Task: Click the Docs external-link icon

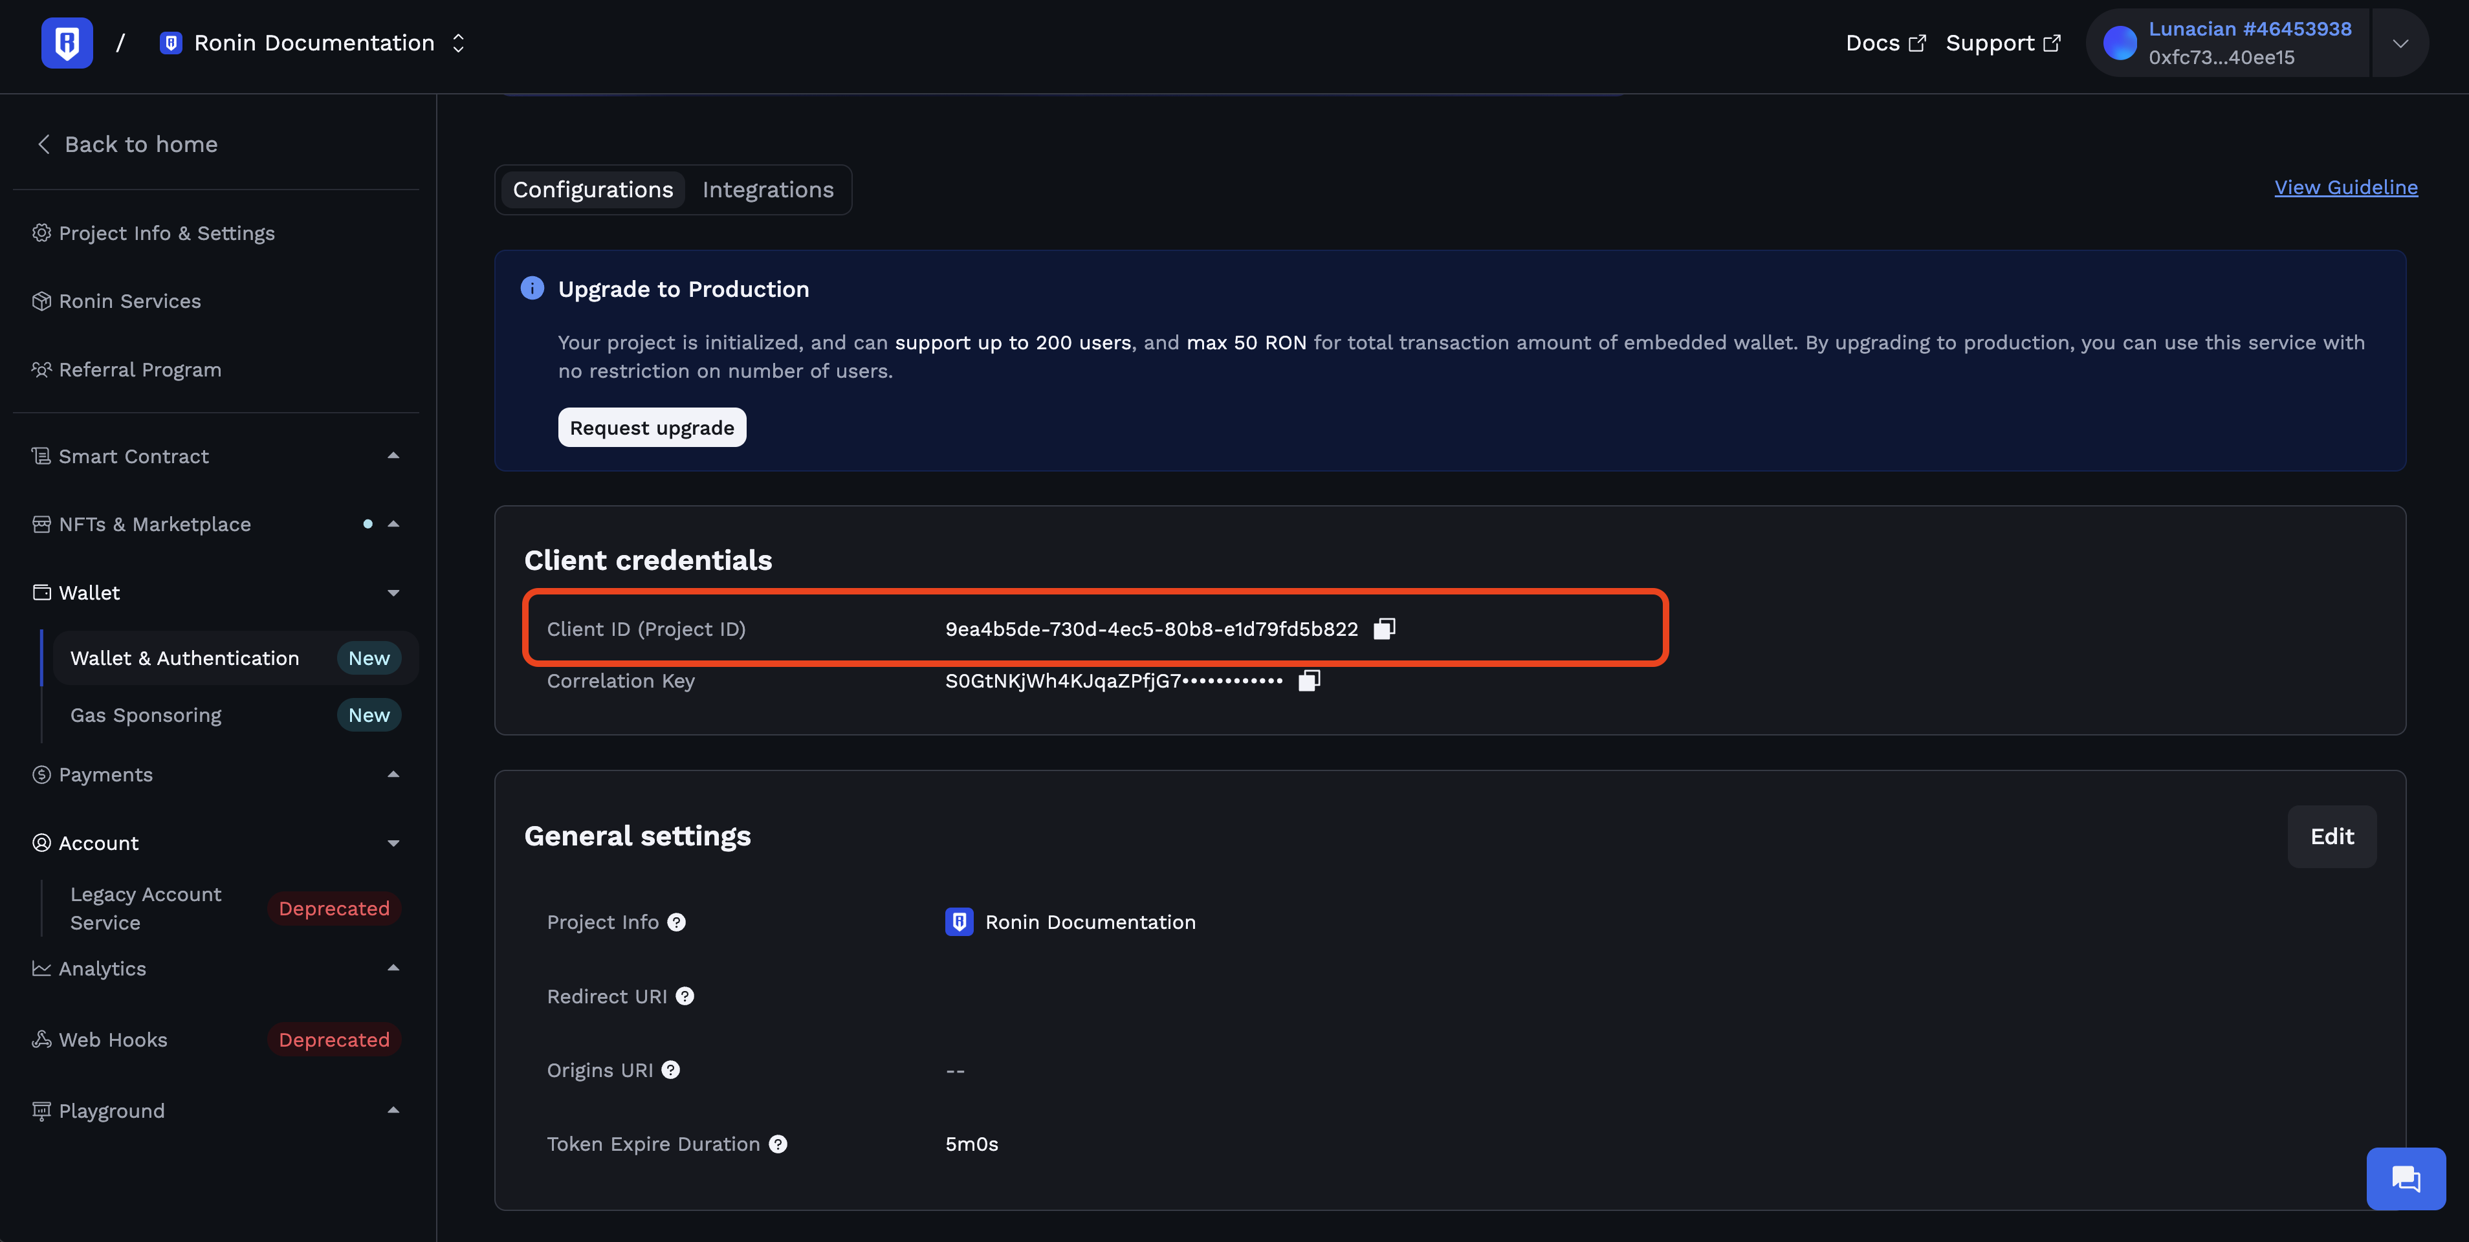Action: pyautogui.click(x=1917, y=43)
